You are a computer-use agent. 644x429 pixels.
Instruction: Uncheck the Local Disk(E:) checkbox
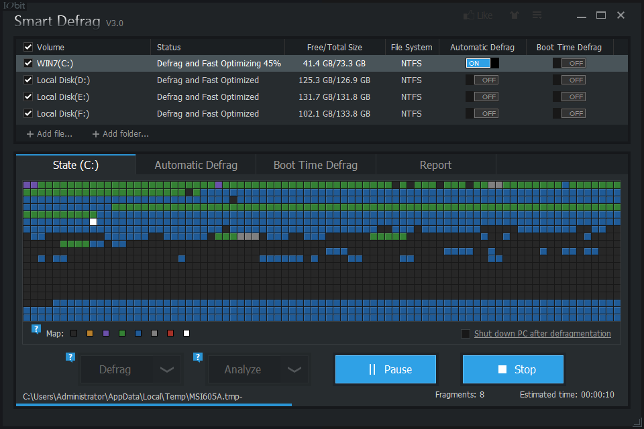tap(28, 97)
